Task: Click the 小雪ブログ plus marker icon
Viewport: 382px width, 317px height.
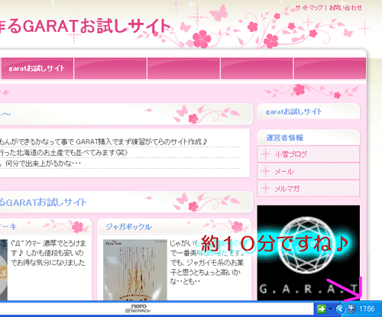Action: coord(266,154)
